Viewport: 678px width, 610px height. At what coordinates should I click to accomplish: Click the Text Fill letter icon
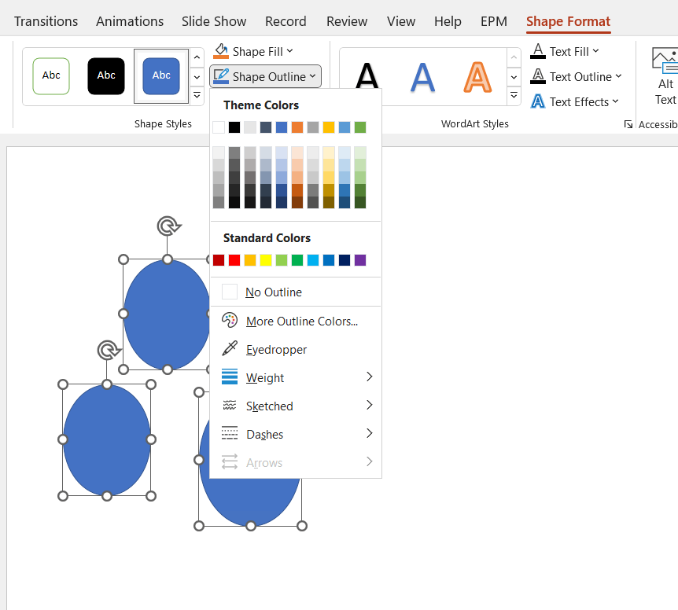click(x=537, y=51)
